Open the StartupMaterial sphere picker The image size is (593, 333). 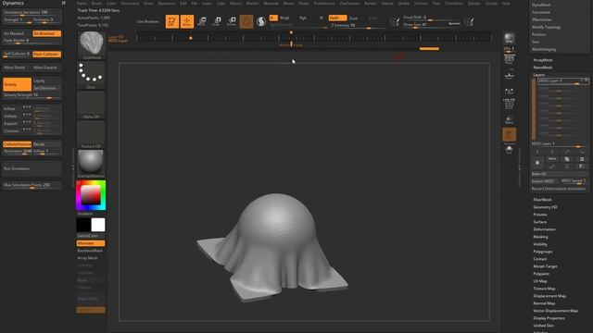pyautogui.click(x=91, y=164)
